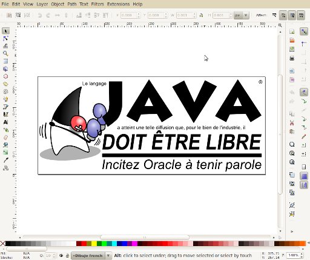Image resolution: width=310 pixels, height=260 pixels.
Task: Toggle Affect scale rounded corners button
Action: tap(283, 15)
